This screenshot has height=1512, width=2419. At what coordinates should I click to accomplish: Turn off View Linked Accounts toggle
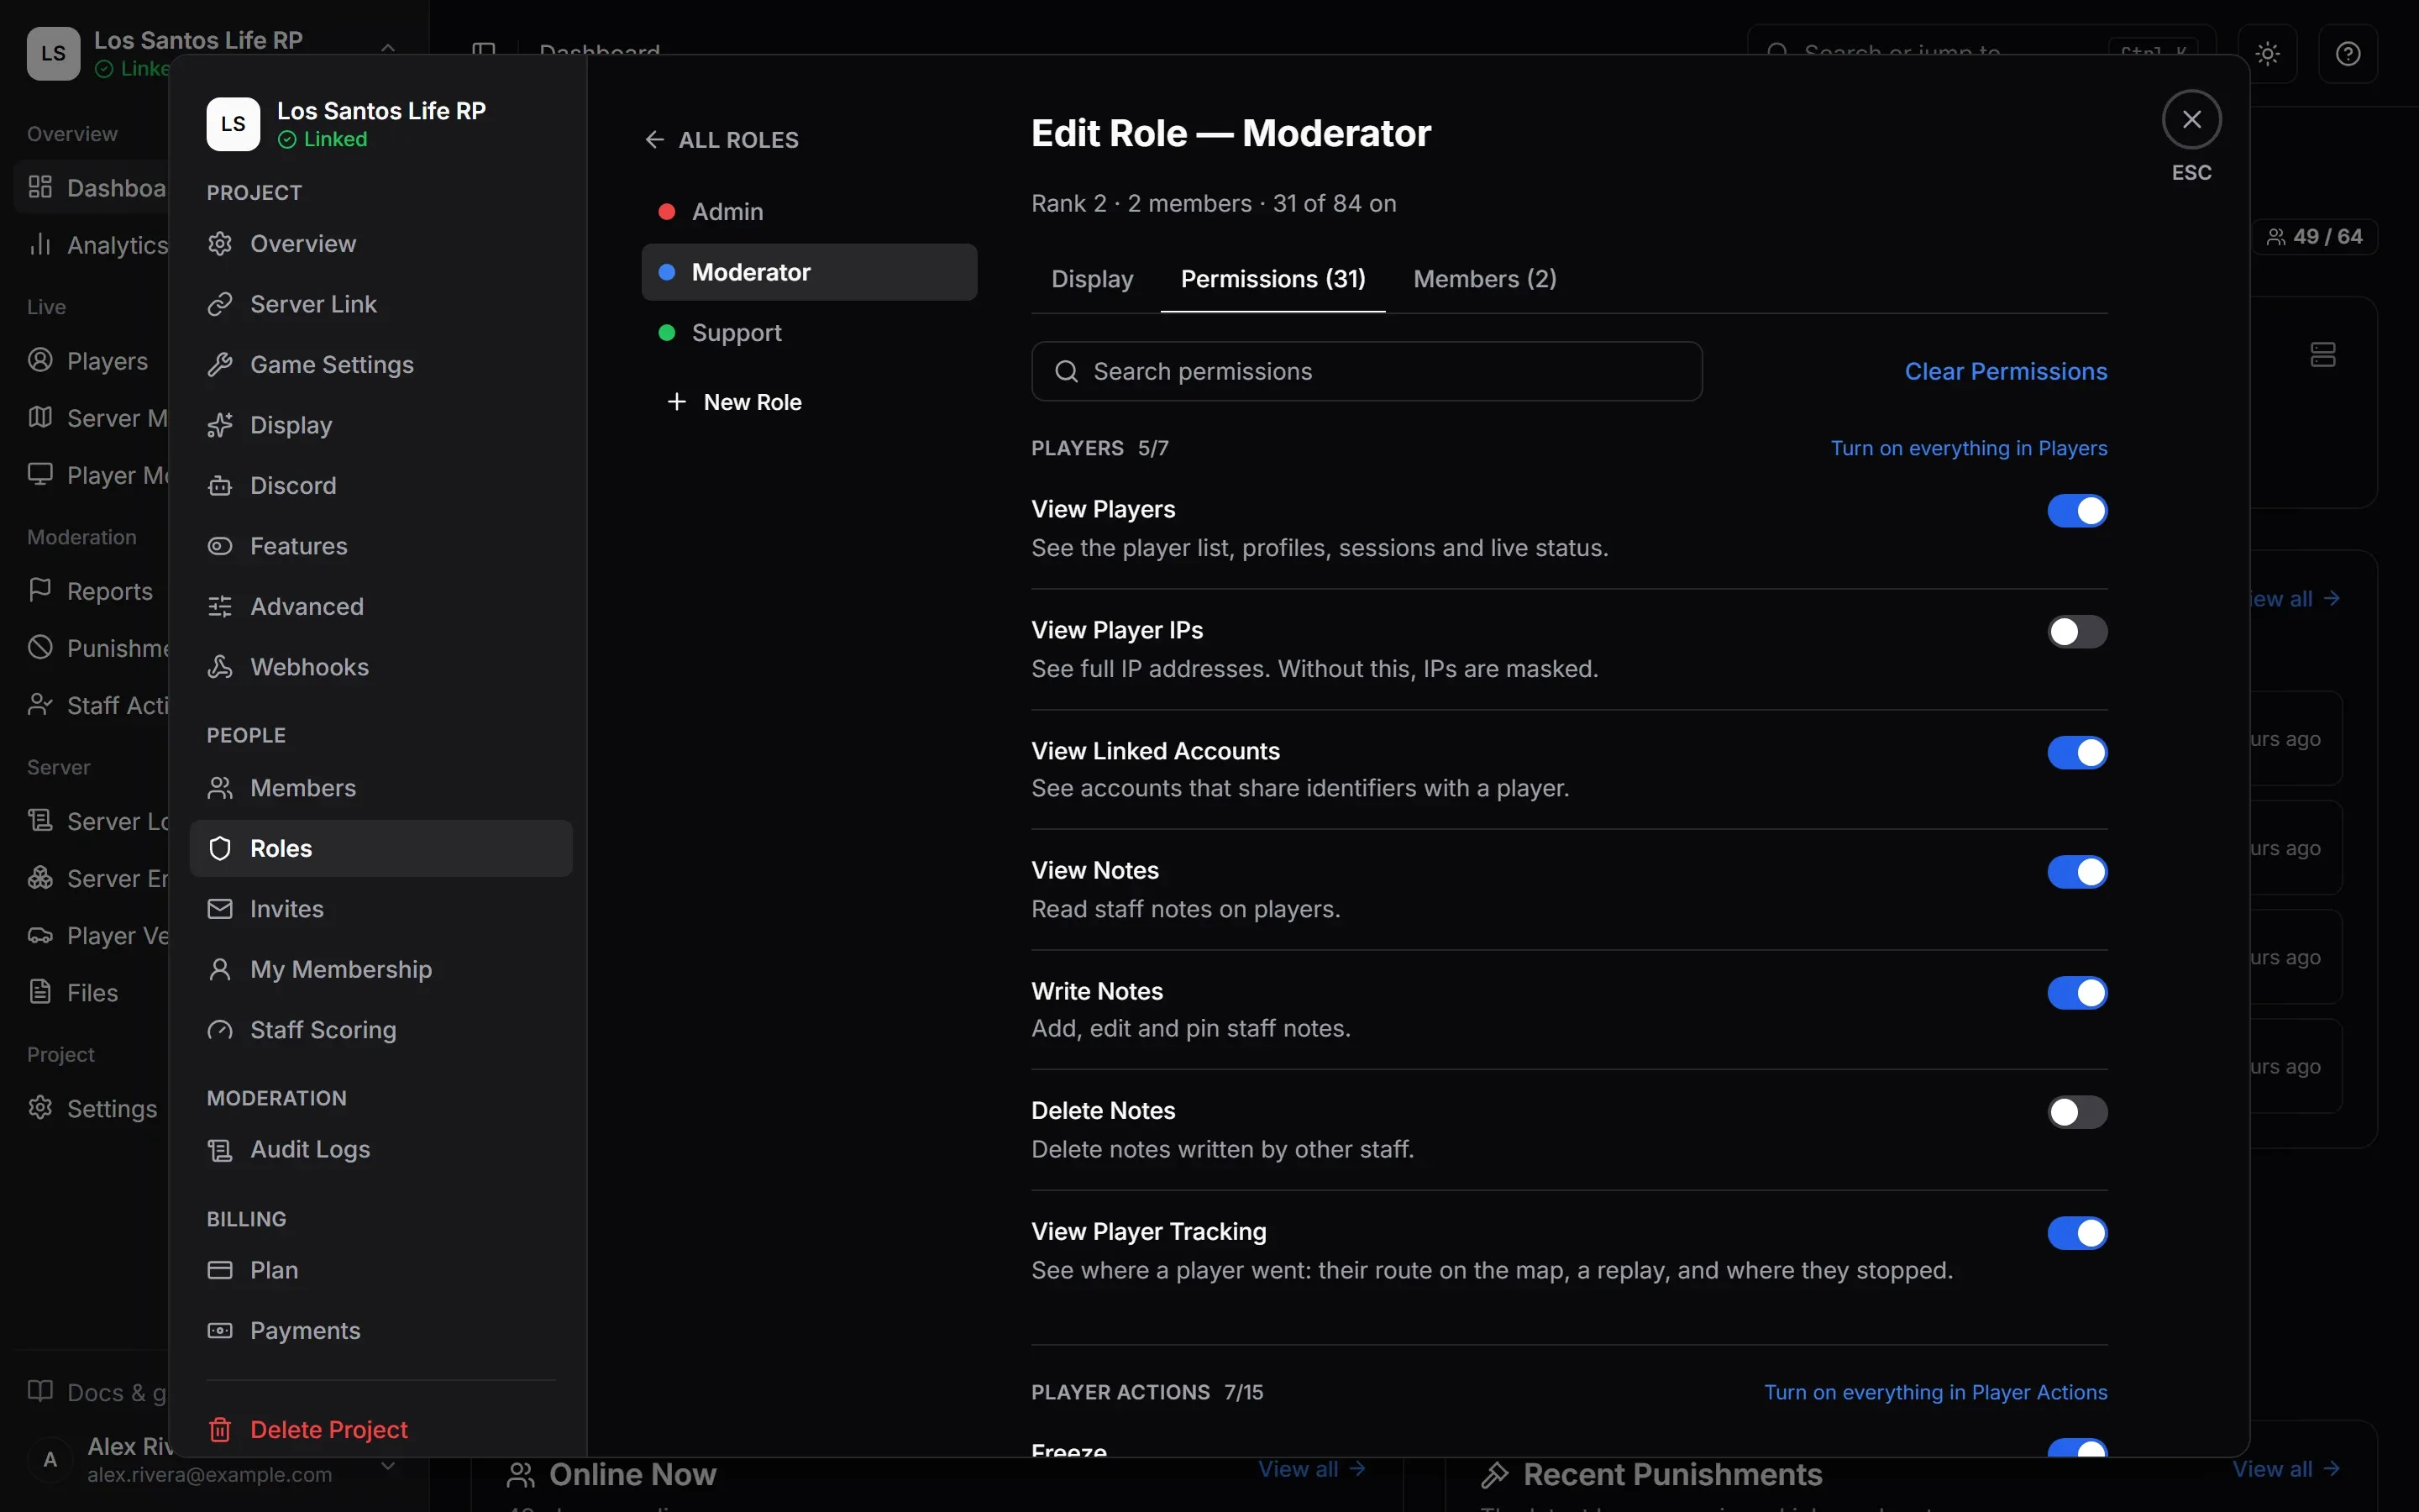click(x=2077, y=752)
